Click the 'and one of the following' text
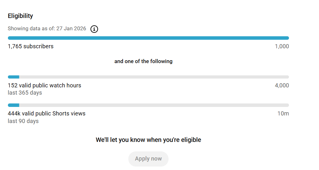This screenshot has height=170, width=319. coord(143,61)
